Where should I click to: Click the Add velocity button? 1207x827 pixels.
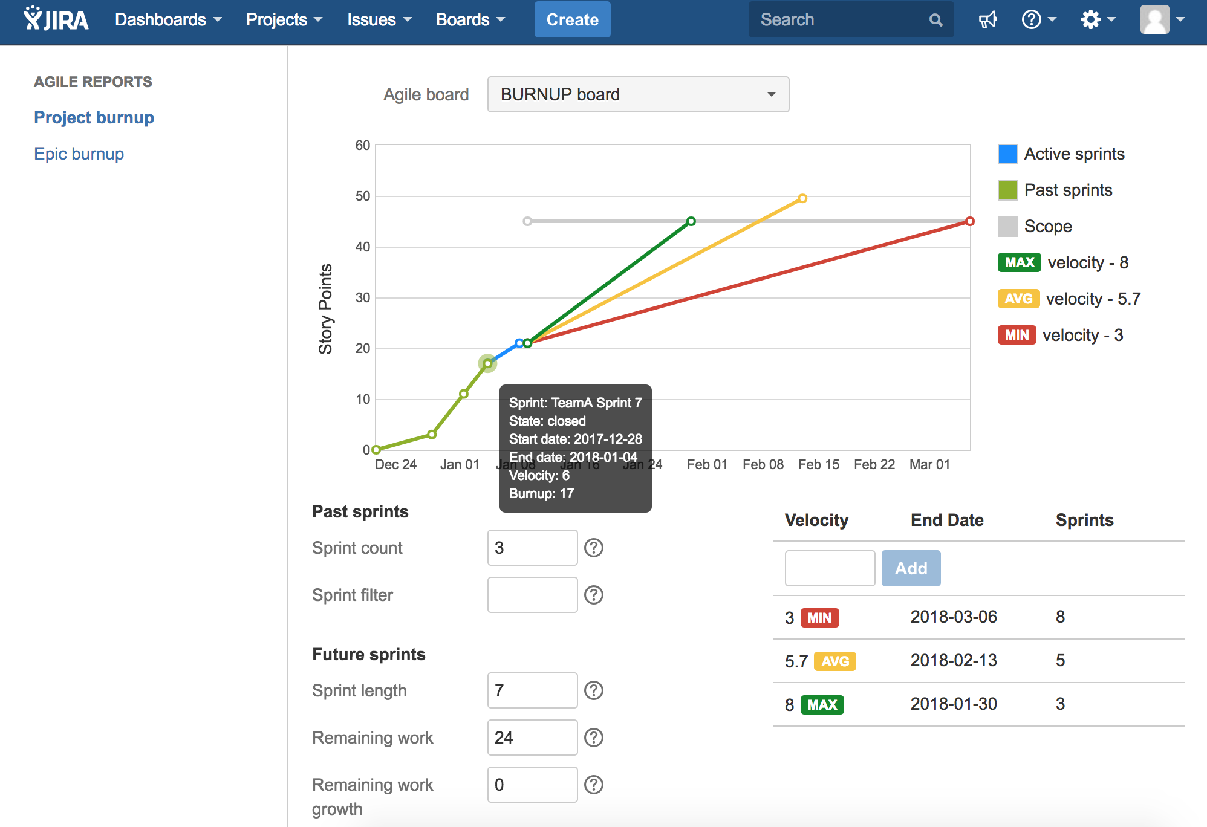pyautogui.click(x=910, y=568)
